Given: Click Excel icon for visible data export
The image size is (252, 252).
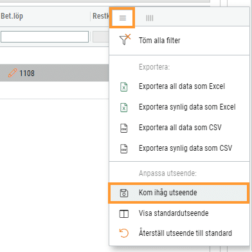Looking at the screenshot, I should pos(123,108).
